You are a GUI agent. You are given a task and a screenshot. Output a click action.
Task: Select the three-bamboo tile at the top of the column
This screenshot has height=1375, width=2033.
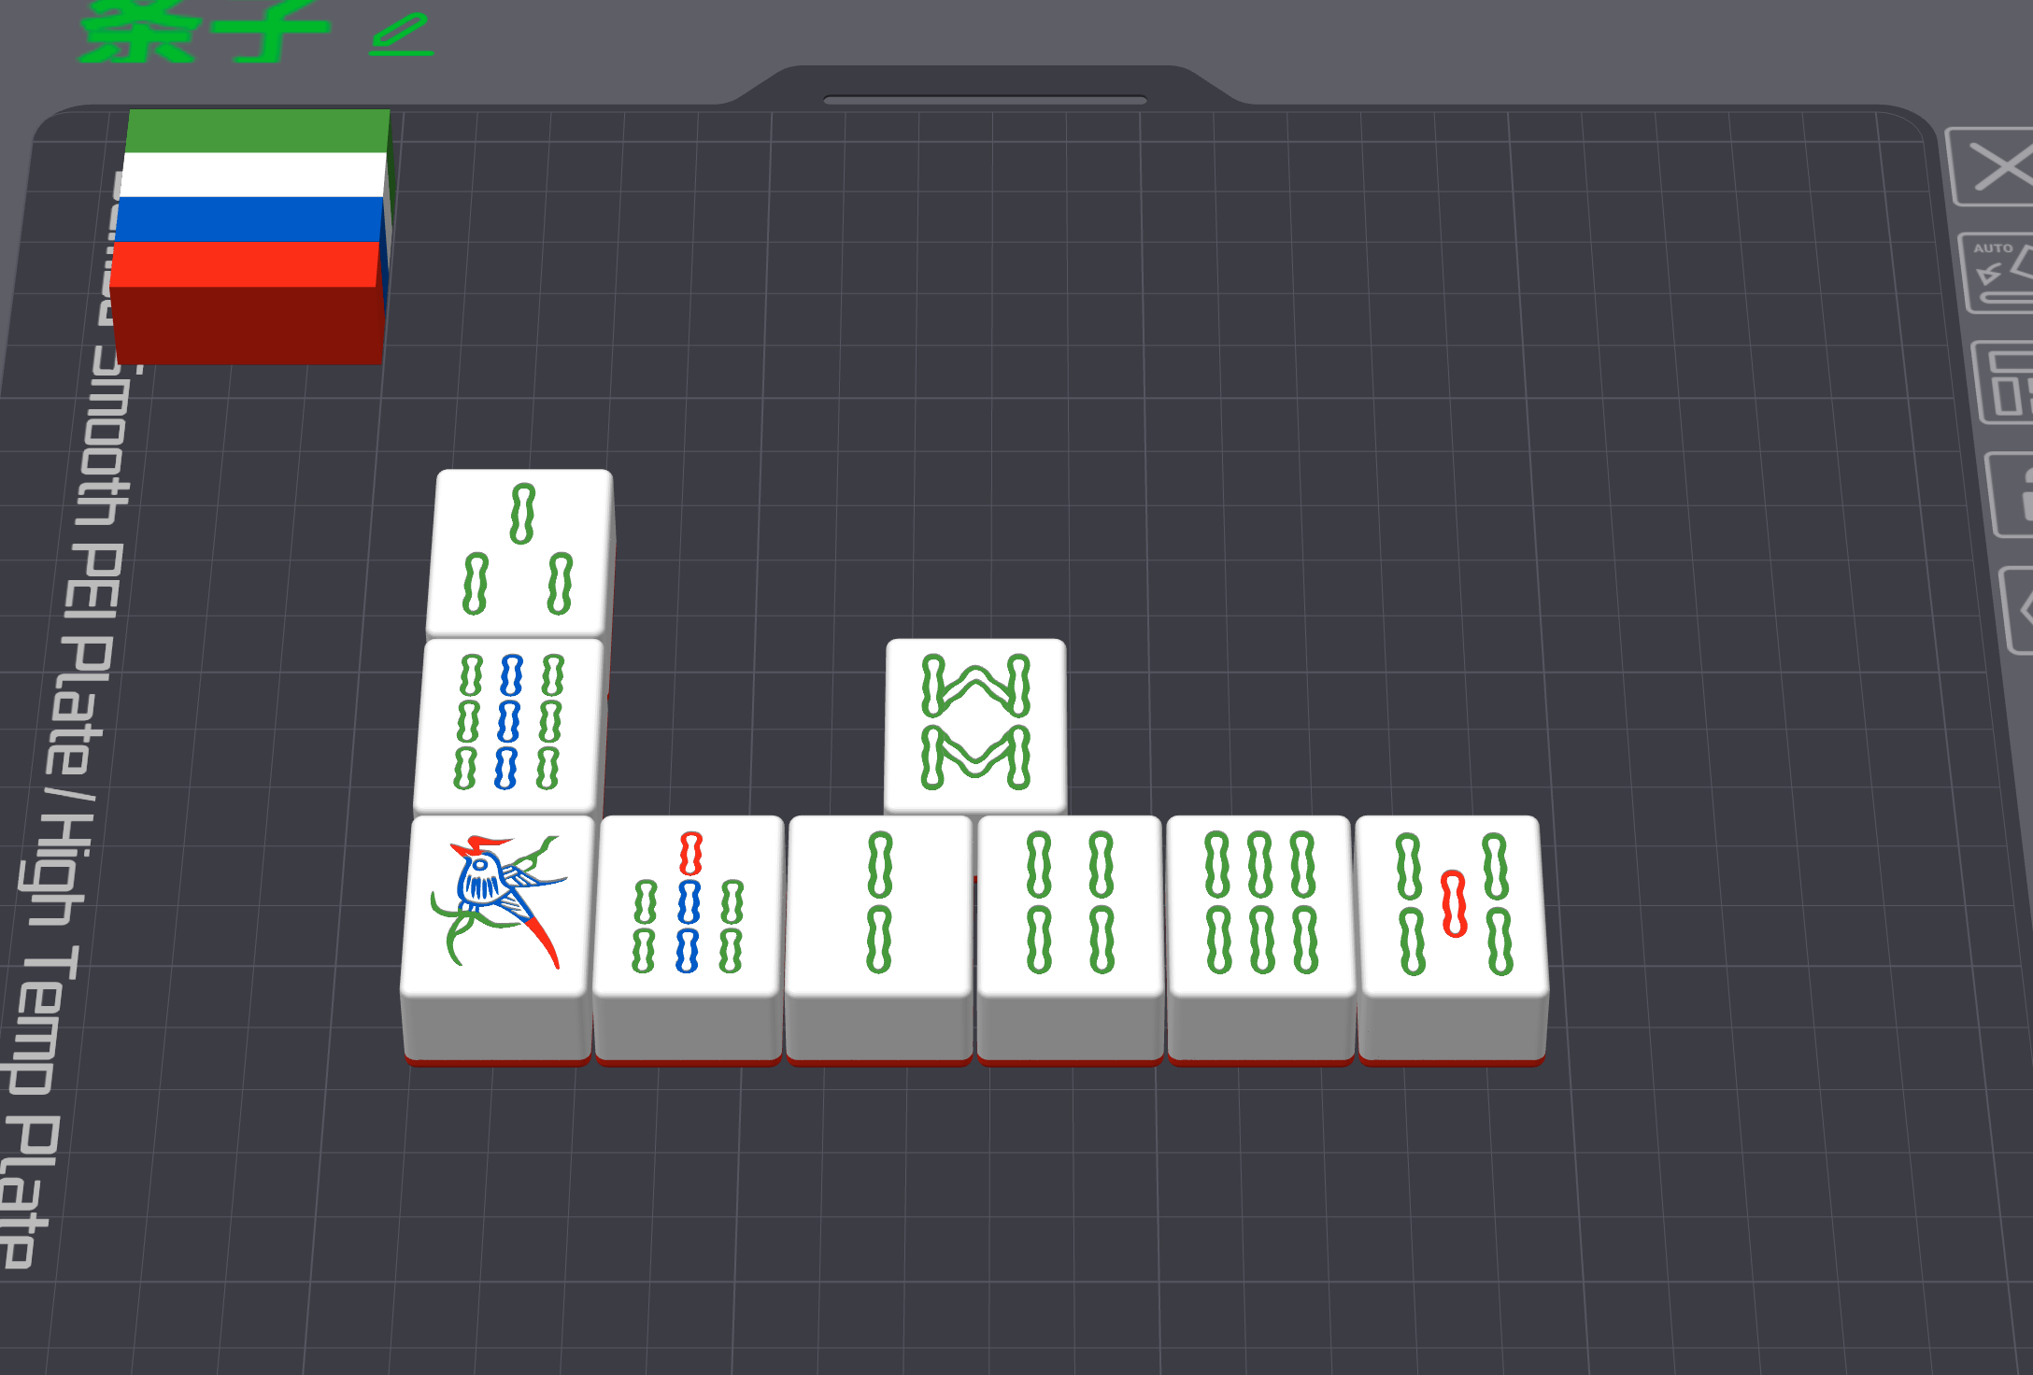pos(519,551)
